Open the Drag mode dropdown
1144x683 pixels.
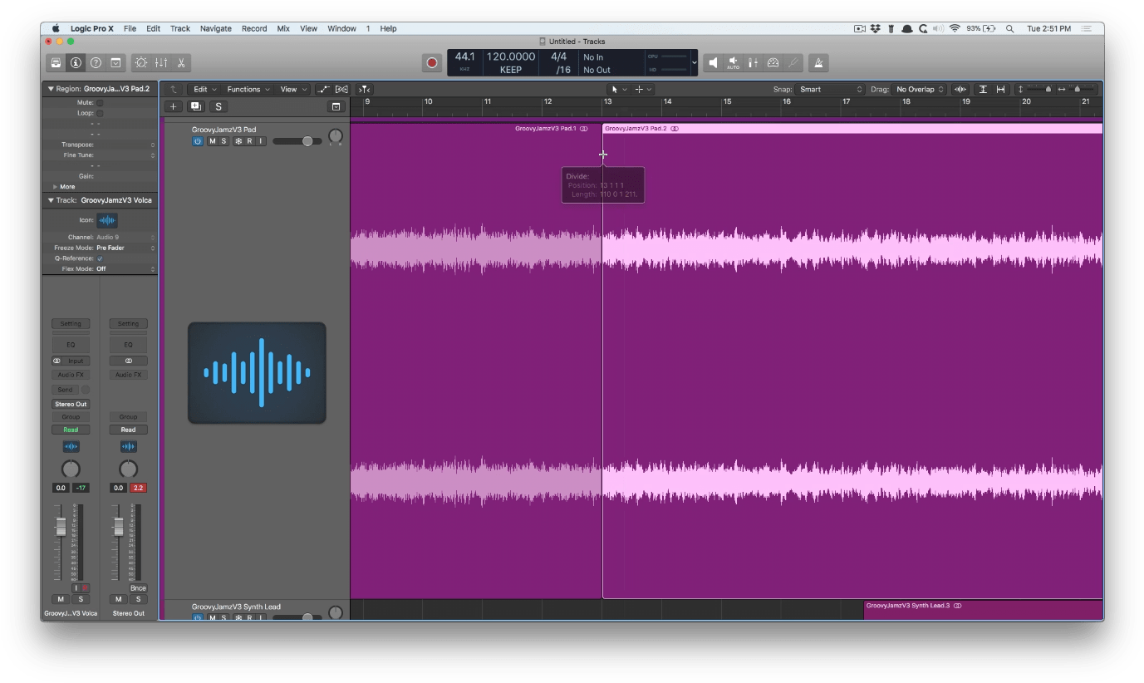pos(920,89)
